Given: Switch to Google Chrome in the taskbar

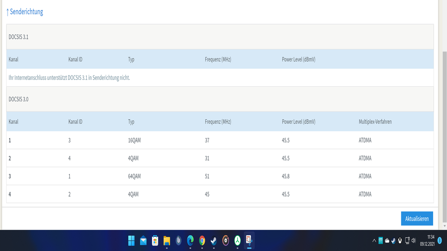Looking at the screenshot, I should click(x=202, y=241).
